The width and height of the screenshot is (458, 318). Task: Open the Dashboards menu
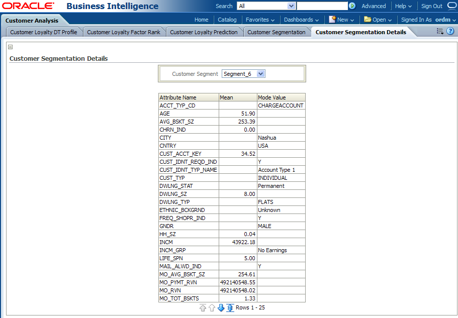[x=301, y=20]
